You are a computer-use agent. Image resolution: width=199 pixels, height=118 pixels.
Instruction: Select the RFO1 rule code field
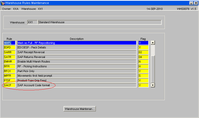click(10, 71)
